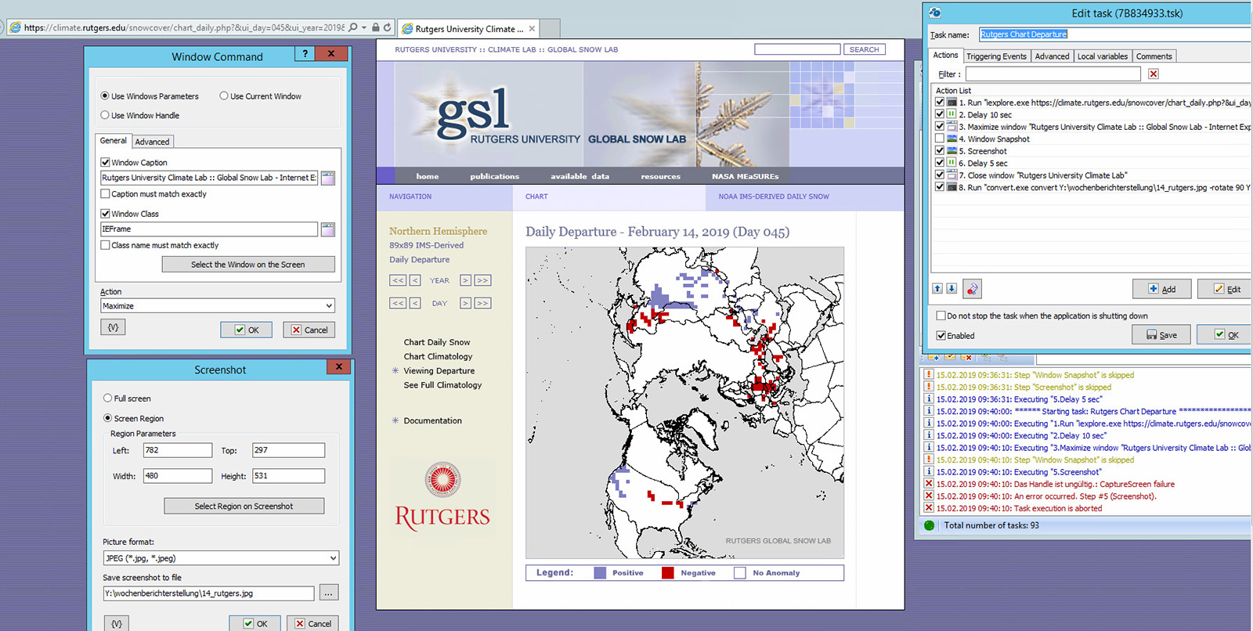This screenshot has height=631, width=1253.
Task: Move selected action up with blue up arrow
Action: coord(937,289)
